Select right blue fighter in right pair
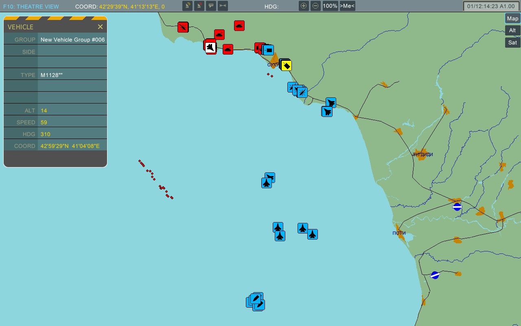The image size is (521, 326). click(312, 234)
